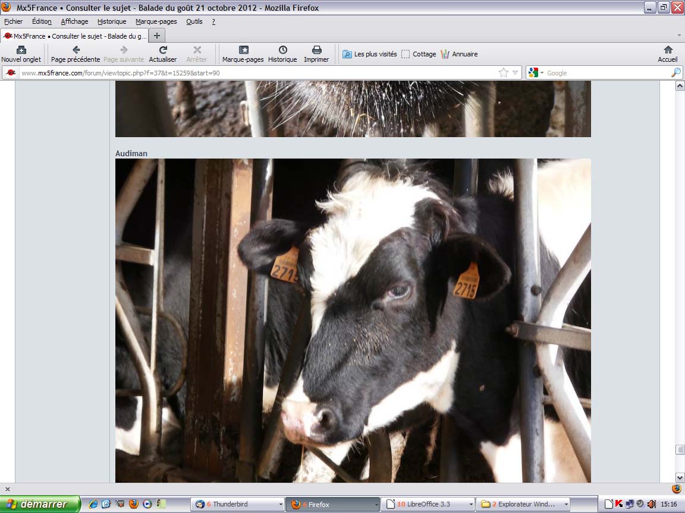
Task: Open a new tab with the plus button
Action: point(157,36)
